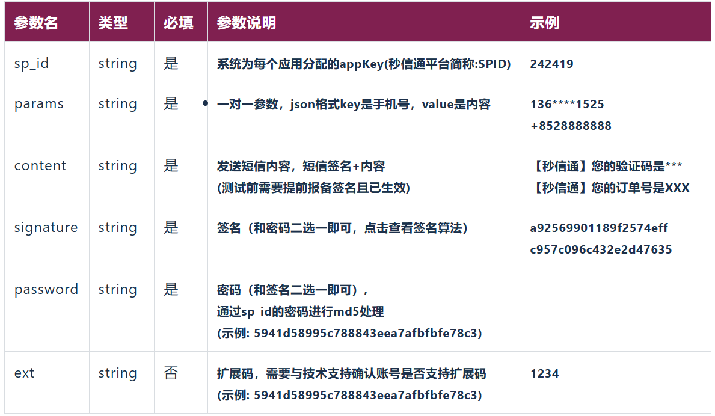The image size is (715, 416).
Task: Click the password parameter name
Action: pos(46,290)
